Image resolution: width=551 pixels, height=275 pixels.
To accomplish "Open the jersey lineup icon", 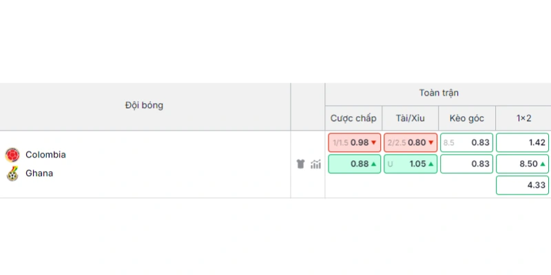I will (300, 164).
